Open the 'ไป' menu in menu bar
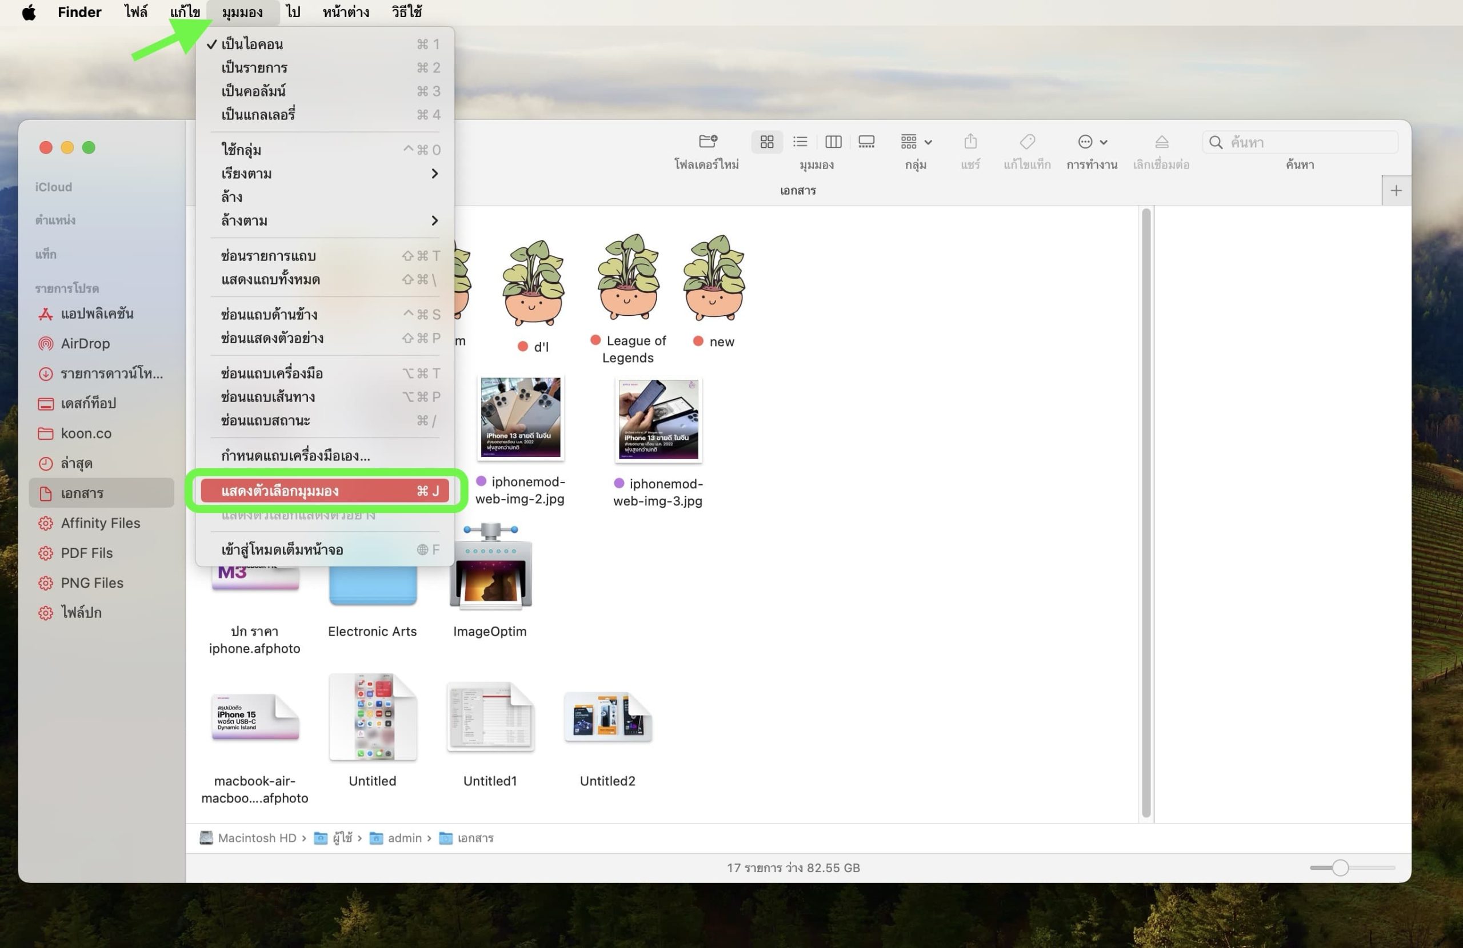1463x948 pixels. point(293,13)
